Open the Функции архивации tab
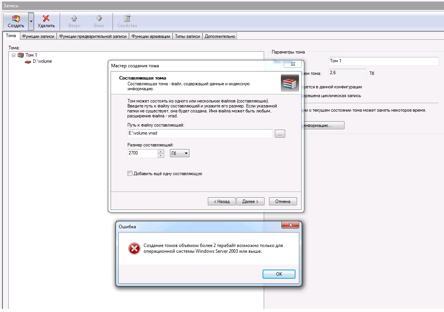 [x=150, y=36]
